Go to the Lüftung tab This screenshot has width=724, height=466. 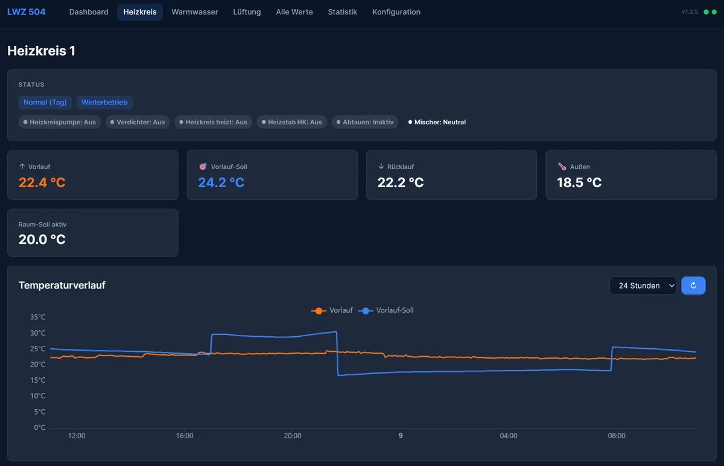[x=247, y=12]
